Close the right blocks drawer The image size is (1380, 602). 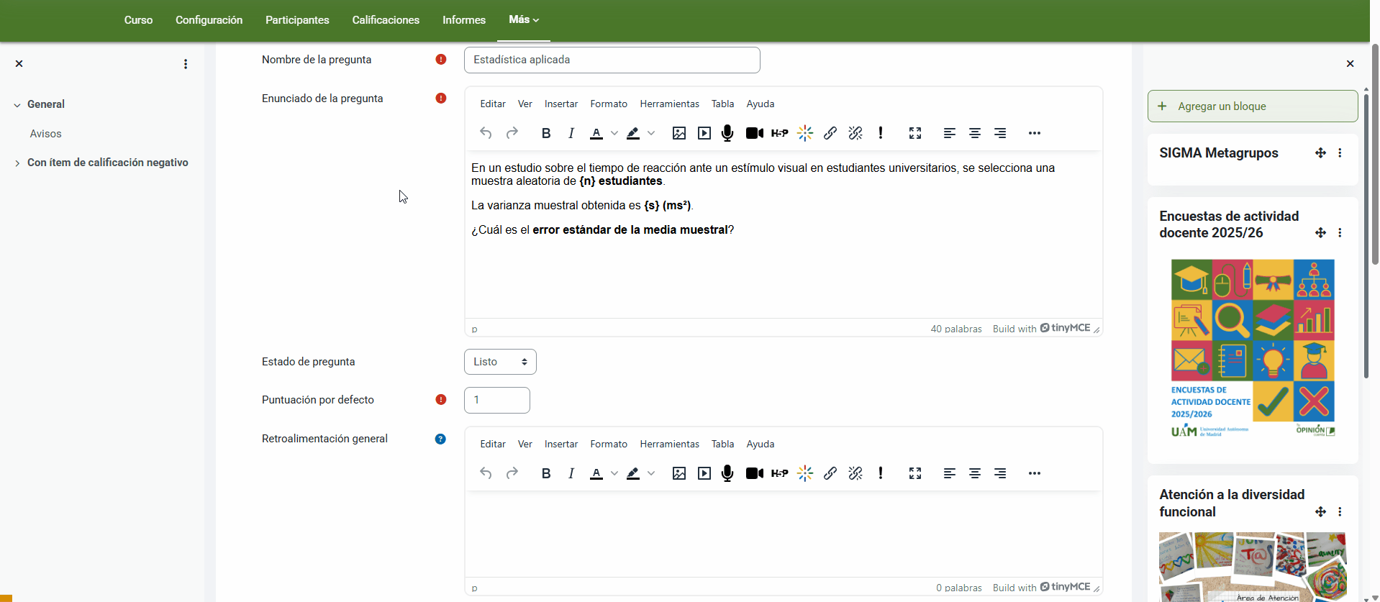[1350, 63]
